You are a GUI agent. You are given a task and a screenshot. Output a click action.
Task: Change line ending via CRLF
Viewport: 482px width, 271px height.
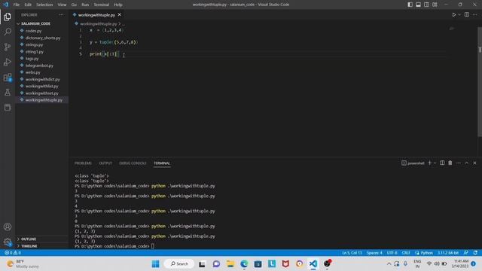point(406,253)
